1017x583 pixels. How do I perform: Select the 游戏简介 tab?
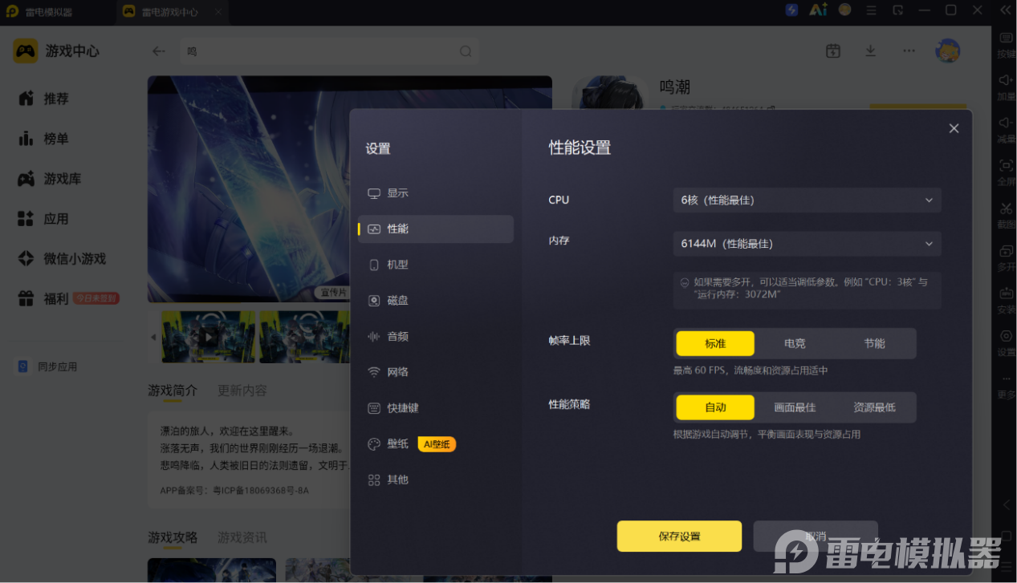[x=173, y=391]
